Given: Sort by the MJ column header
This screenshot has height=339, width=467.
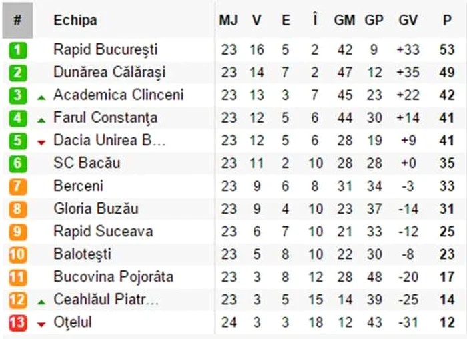Looking at the screenshot, I should click(228, 20).
